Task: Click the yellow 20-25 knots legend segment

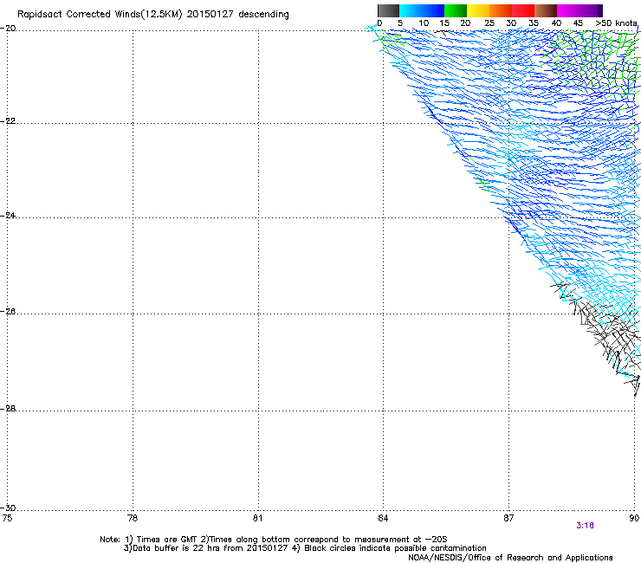Action: pos(478,10)
